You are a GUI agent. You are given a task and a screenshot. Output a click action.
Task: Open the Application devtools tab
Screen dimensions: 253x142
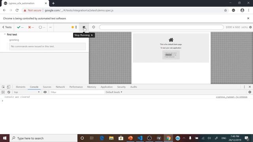tap(106, 87)
